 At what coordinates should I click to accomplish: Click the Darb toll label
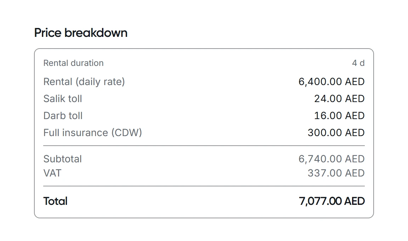tap(63, 116)
